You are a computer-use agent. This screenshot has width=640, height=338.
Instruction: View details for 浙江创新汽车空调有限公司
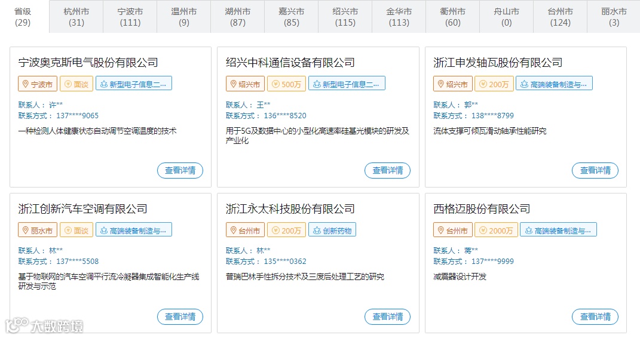(x=180, y=317)
